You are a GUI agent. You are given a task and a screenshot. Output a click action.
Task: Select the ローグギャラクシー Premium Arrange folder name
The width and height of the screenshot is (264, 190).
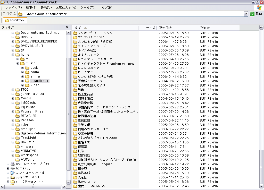tap(106, 64)
